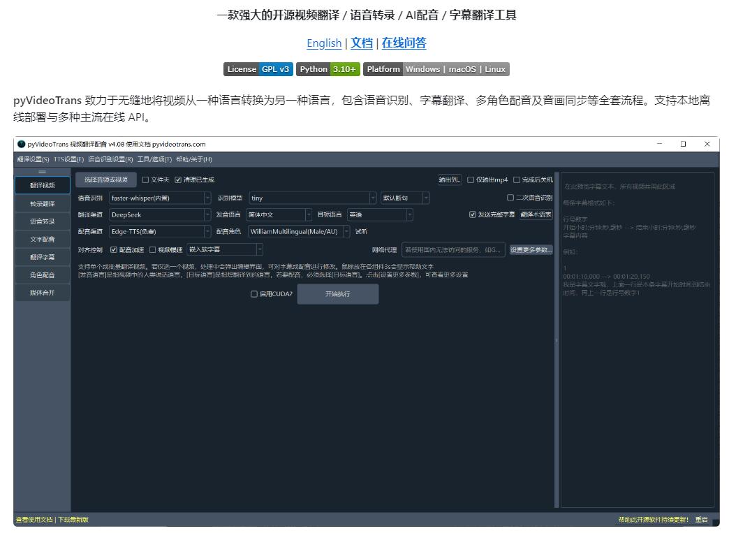
Task: Open the TTS设置(E) menu
Action: (68, 160)
